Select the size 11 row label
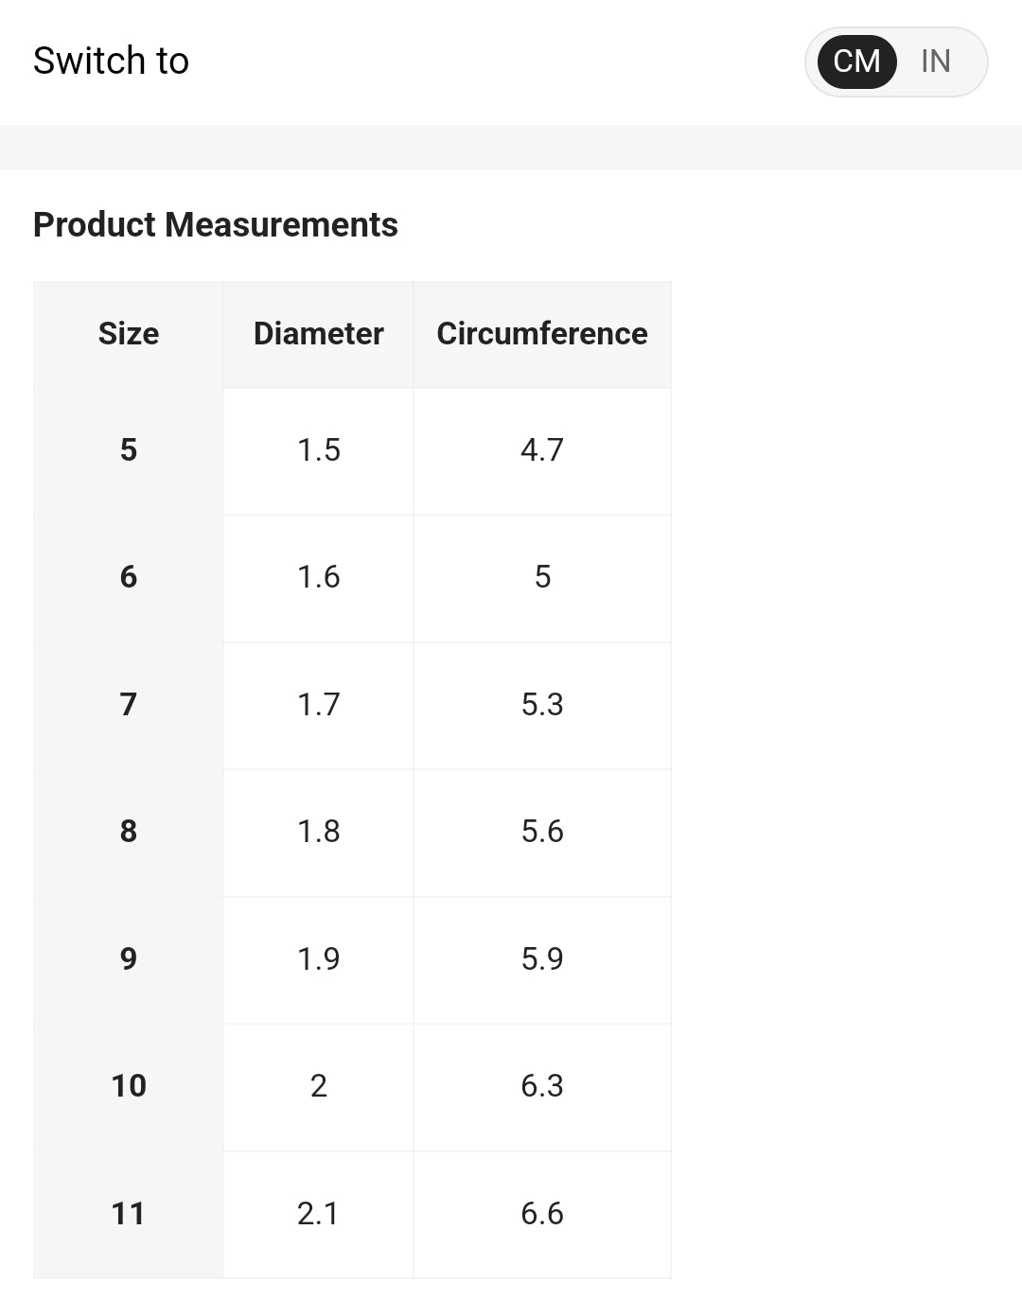1022x1300 pixels. 129,1214
